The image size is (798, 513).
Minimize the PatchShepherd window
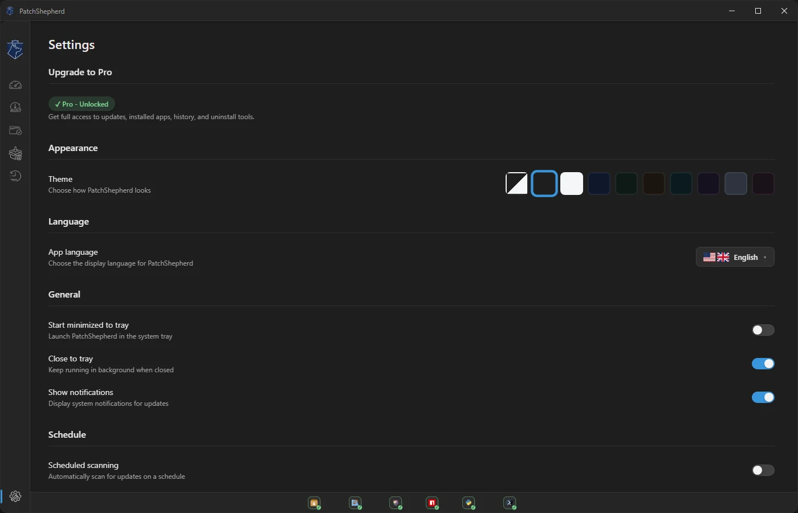click(732, 11)
